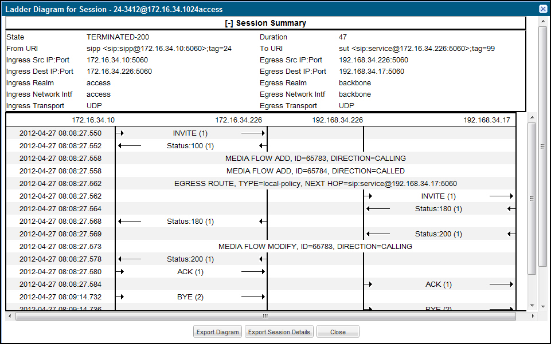Click the horizontal scrollbar left arrow

(10, 316)
